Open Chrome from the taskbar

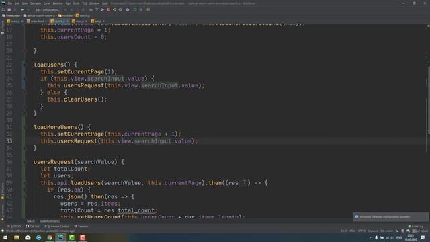coord(50,237)
